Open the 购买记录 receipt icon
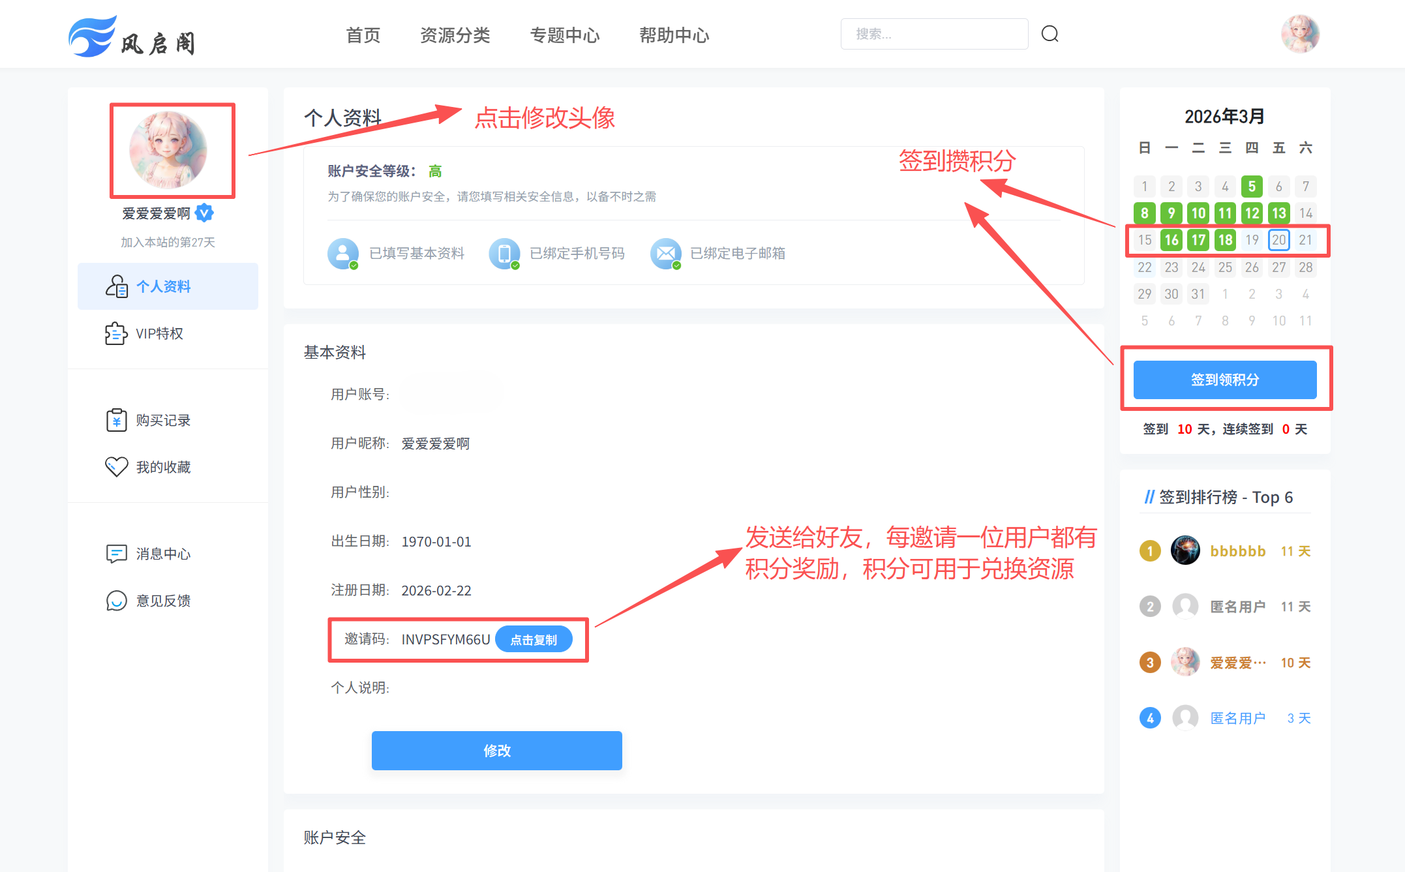Image resolution: width=1405 pixels, height=872 pixels. point(116,420)
